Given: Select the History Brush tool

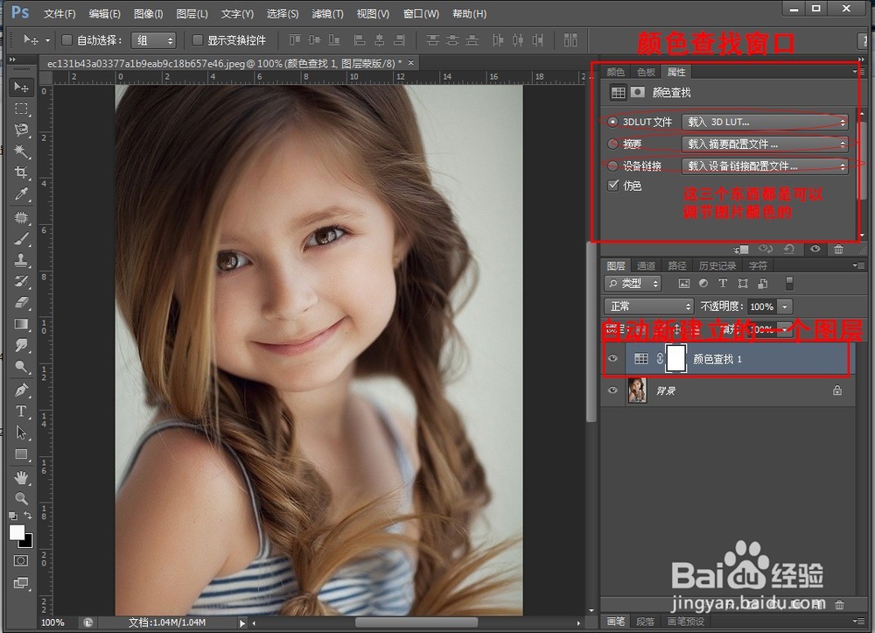Looking at the screenshot, I should coord(21,281).
